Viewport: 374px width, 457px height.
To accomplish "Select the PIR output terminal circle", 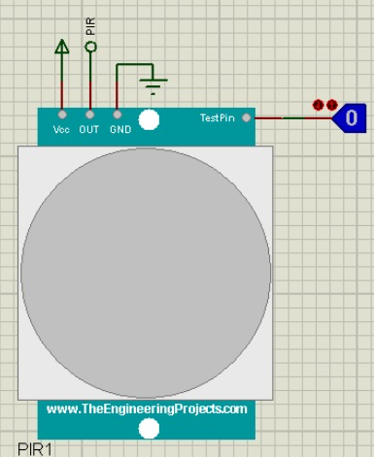I will [90, 48].
